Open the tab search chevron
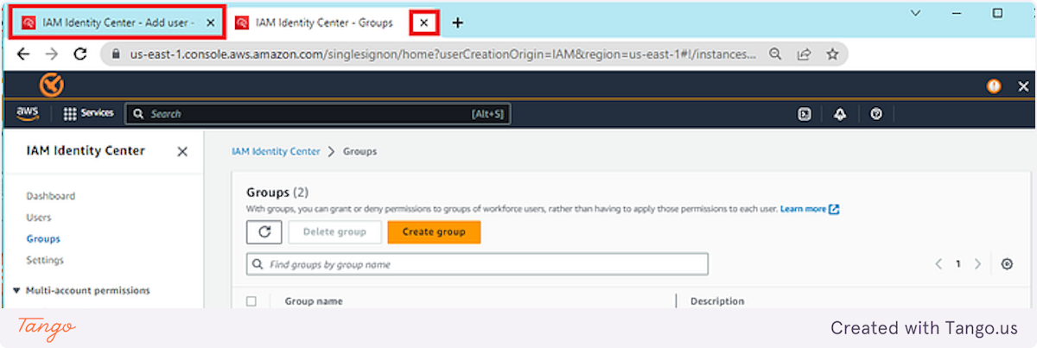Viewport: 1037px width, 348px height. 916,13
